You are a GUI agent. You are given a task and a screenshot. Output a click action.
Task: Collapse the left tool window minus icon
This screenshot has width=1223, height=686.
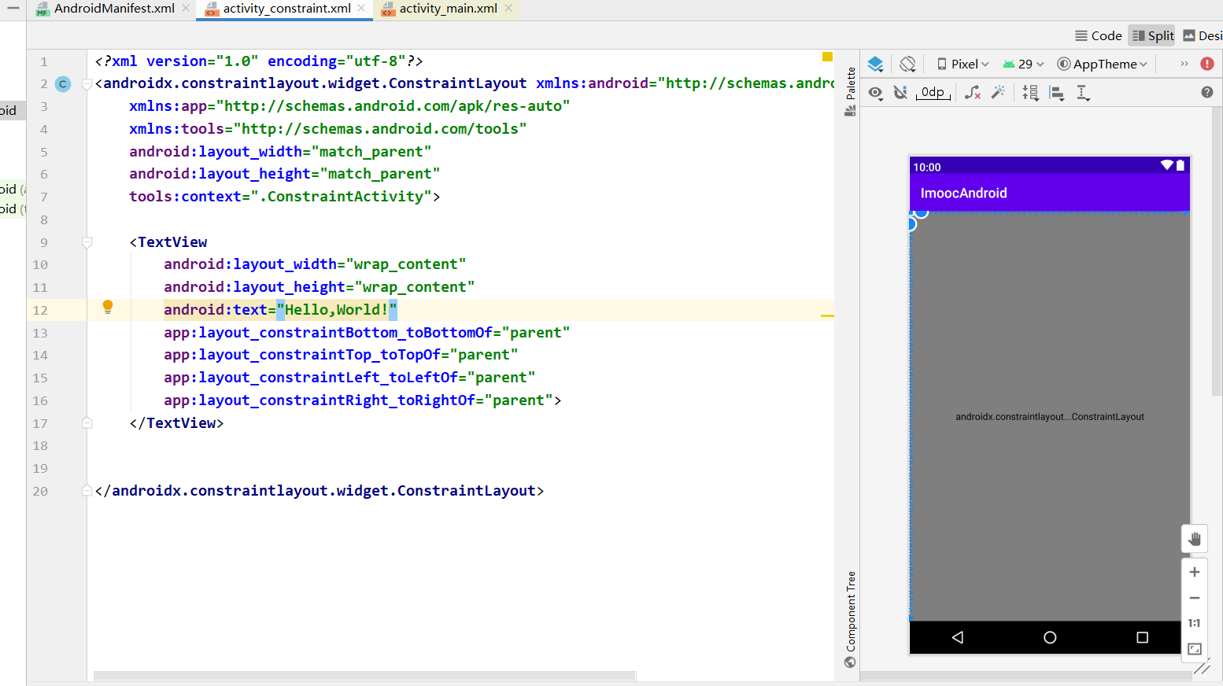click(13, 8)
